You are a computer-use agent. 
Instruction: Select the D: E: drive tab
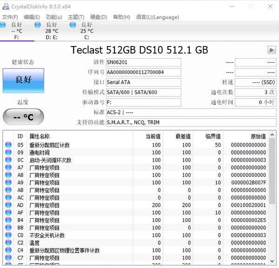pos(52,31)
